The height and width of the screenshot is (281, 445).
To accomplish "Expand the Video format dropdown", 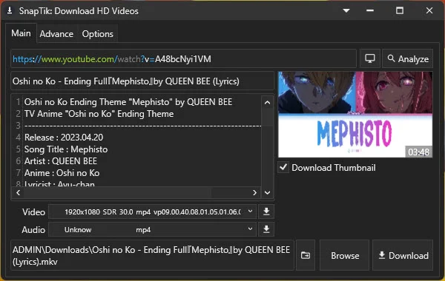I will coord(153,211).
